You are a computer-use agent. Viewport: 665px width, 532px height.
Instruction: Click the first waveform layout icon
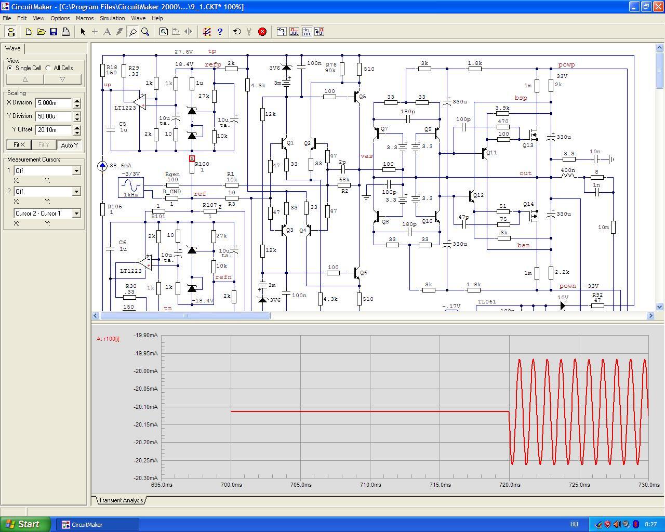coord(282,32)
